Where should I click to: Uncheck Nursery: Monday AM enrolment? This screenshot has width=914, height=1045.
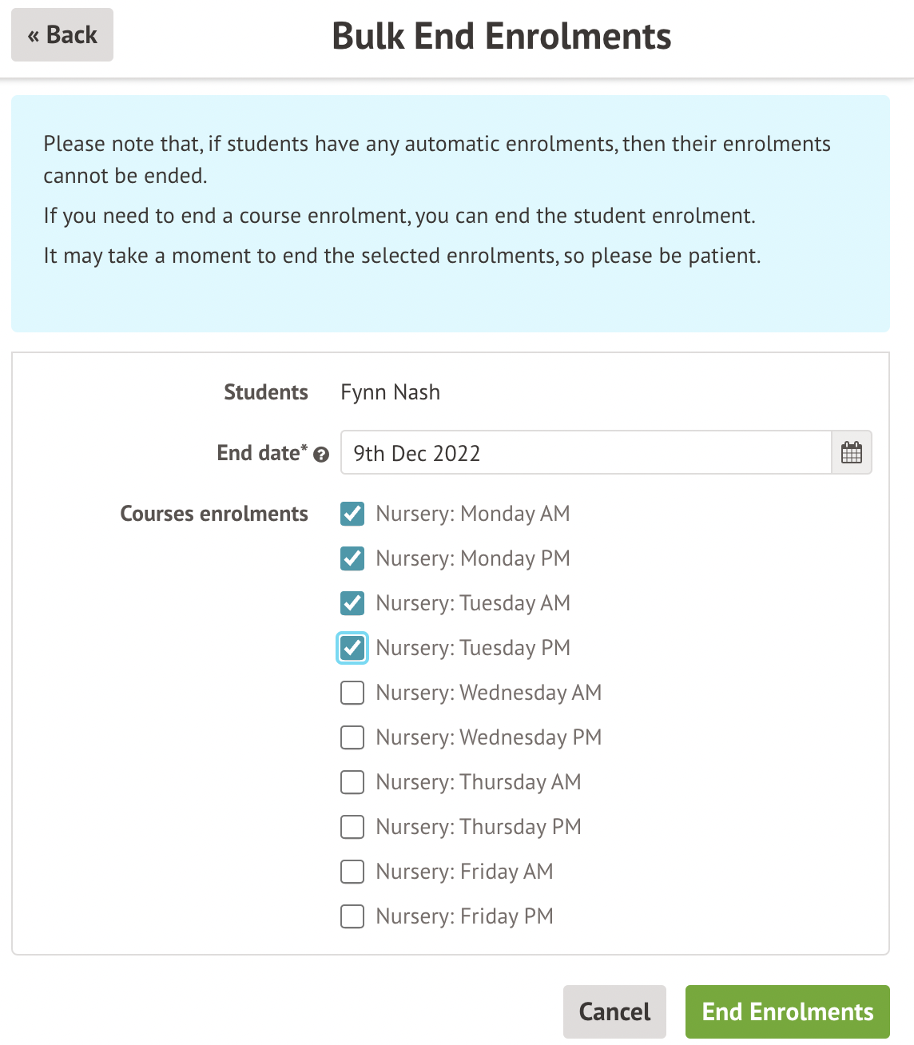[352, 514]
